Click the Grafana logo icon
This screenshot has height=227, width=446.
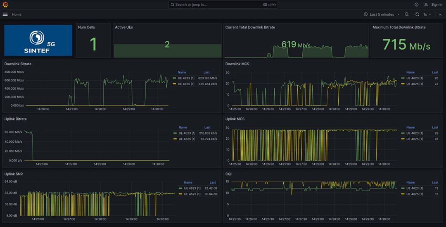point(5,5)
